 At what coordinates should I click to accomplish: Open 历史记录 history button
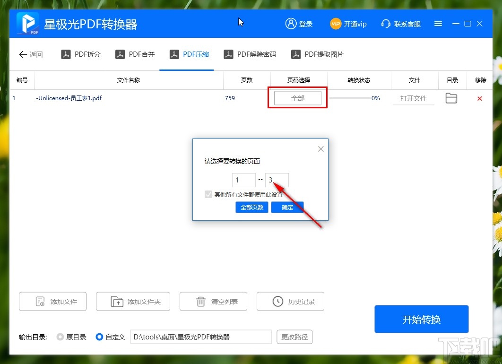pos(290,302)
